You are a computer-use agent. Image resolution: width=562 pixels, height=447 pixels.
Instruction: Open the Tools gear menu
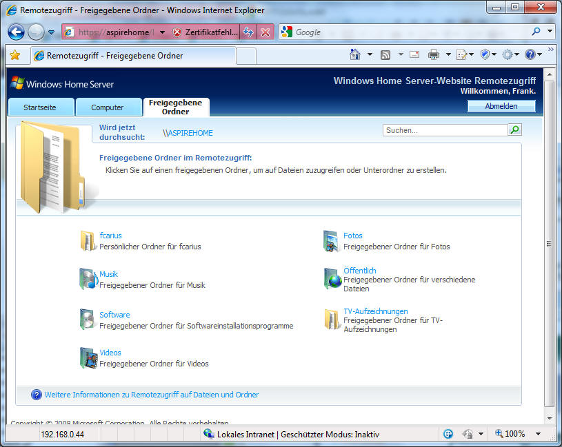tap(510, 55)
